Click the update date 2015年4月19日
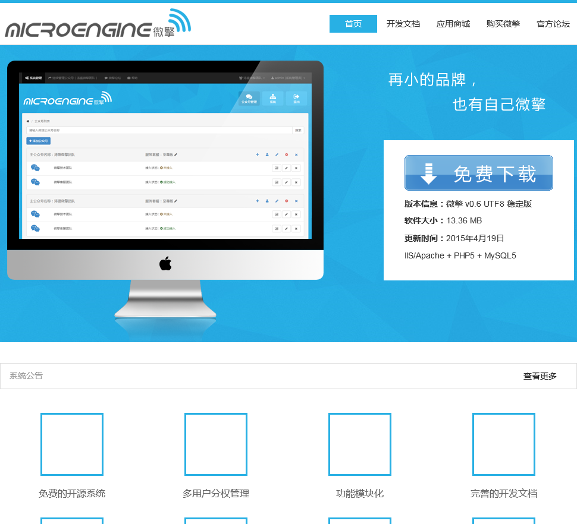Viewport: 577px width, 524px height. [475, 238]
